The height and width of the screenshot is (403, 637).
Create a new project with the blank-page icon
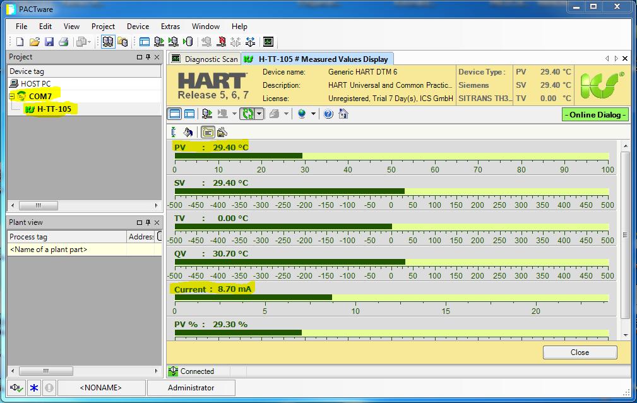tap(20, 42)
